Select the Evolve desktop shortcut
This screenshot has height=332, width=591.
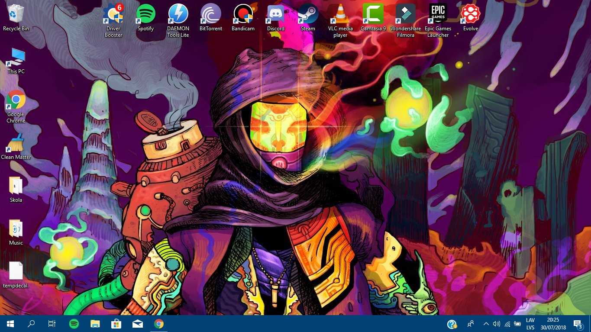471,18
